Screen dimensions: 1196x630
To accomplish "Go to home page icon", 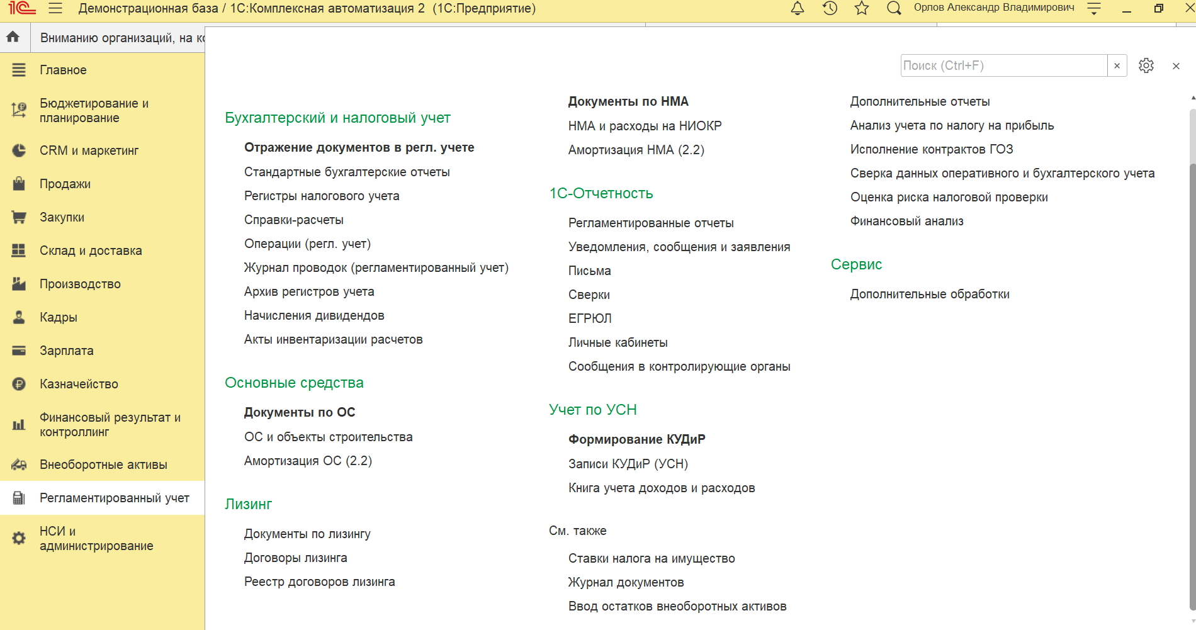I will tap(13, 37).
